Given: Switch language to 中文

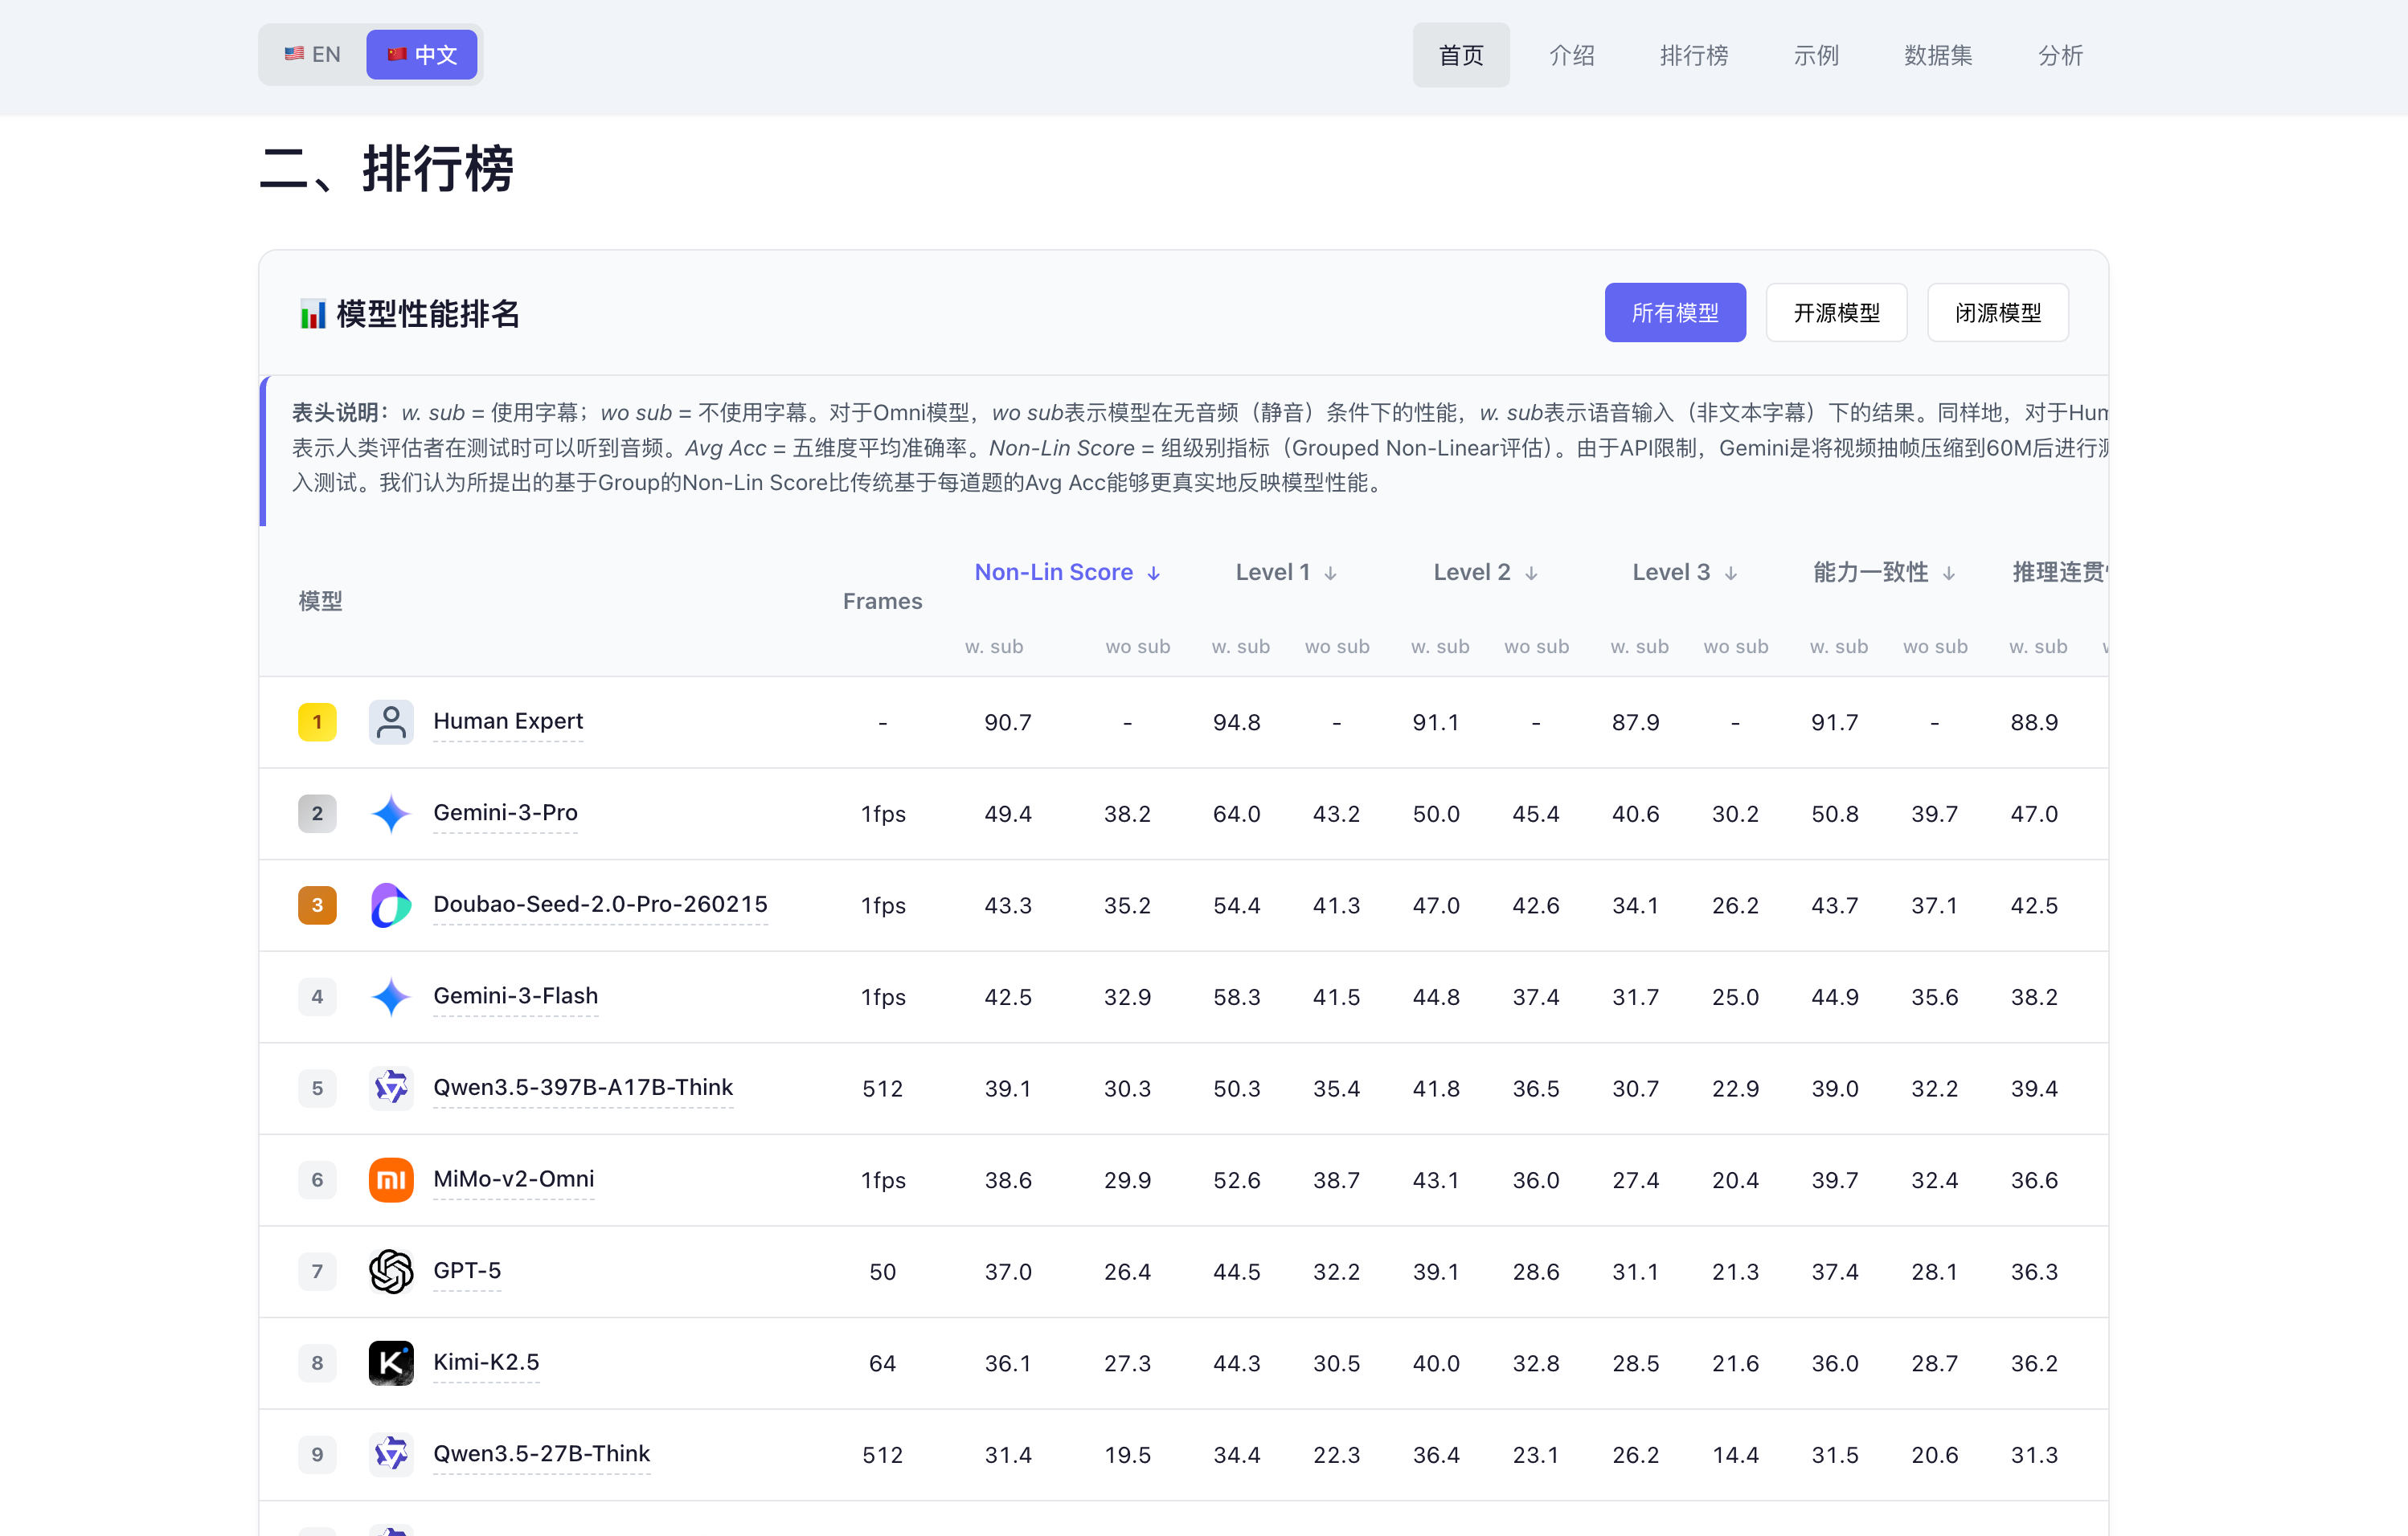Looking at the screenshot, I should click(422, 55).
